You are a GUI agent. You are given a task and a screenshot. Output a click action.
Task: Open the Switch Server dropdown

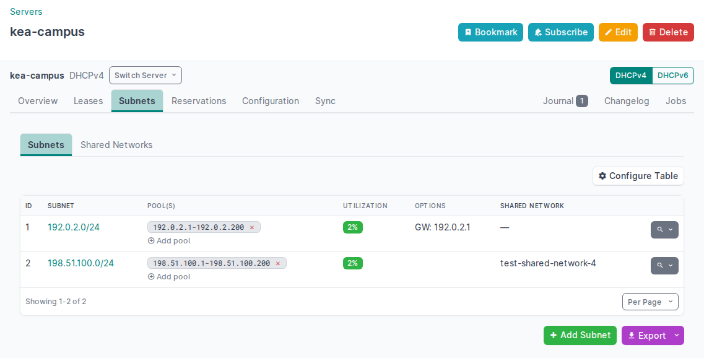(x=146, y=76)
